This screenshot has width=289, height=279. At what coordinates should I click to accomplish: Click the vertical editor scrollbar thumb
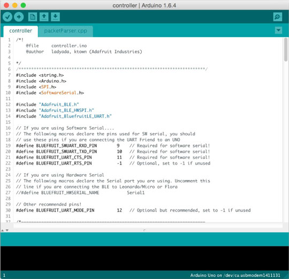[x=286, y=49]
